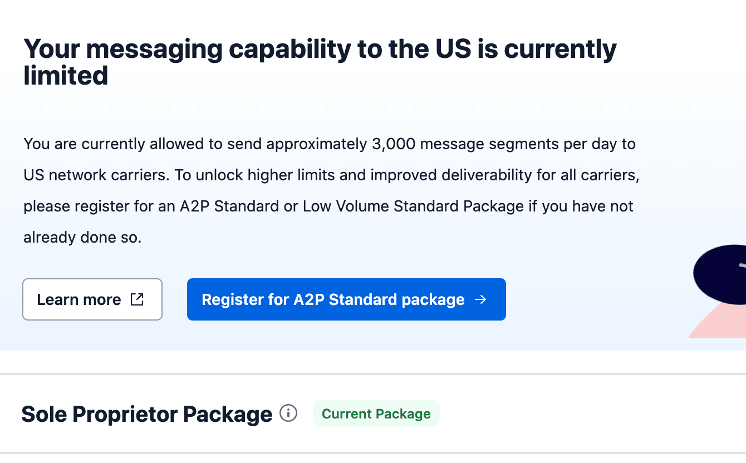Click the word 'limited' in the headline
This screenshot has width=746, height=463.
66,75
